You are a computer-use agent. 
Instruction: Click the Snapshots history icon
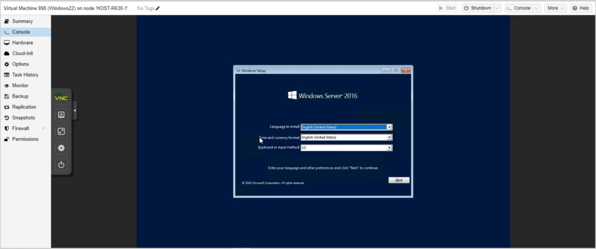(x=6, y=117)
